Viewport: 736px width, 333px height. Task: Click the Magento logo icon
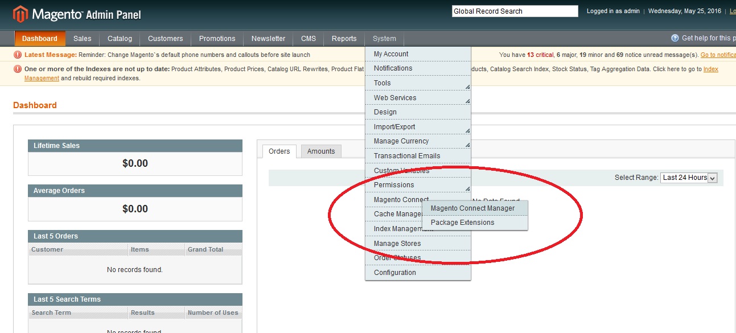coord(20,14)
